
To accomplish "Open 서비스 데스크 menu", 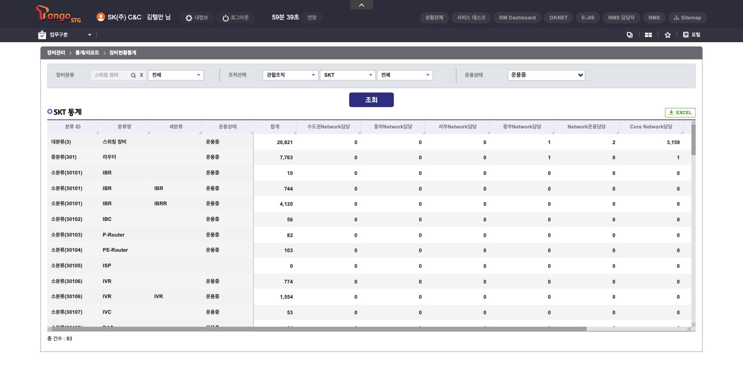I will click(471, 18).
